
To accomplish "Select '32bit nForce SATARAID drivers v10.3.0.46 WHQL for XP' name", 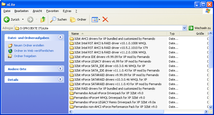I will pyautogui.click(x=110, y=80).
